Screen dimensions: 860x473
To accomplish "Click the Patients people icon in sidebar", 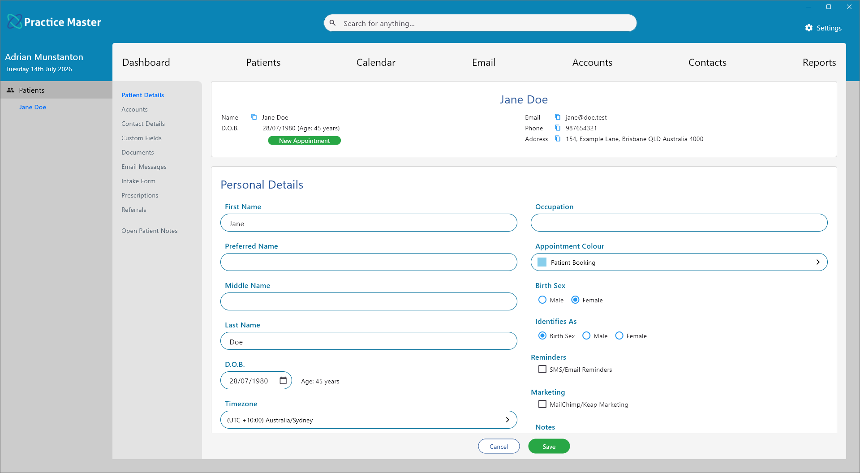I will pos(10,90).
